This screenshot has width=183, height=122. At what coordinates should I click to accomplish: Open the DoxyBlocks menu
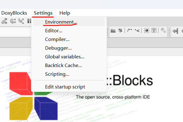[x=14, y=13]
